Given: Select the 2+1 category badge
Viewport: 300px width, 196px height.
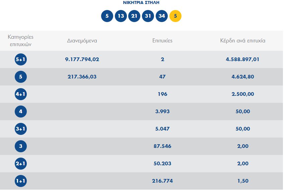Looking at the screenshot, I should [x=21, y=164].
